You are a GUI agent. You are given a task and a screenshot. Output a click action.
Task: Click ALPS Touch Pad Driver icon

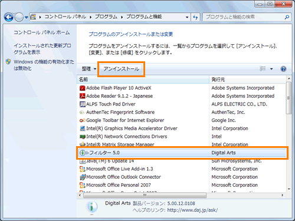tap(83, 104)
